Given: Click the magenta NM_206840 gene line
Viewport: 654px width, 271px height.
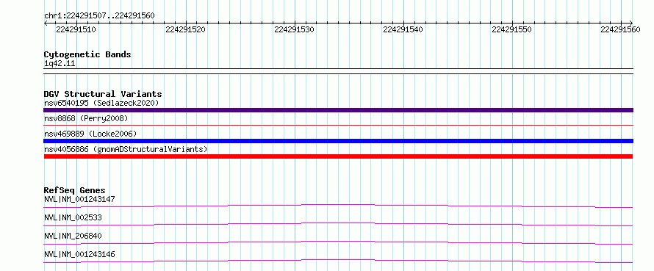Looking at the screenshot, I should [x=338, y=242].
